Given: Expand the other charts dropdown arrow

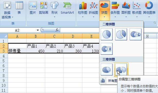Looking at the screenshot, I should [x=149, y=17].
